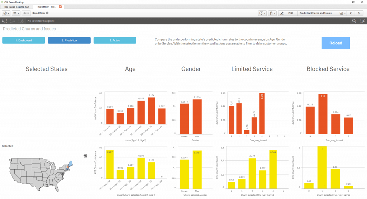
Task: Step forward in selections
Action: pos(13,21)
